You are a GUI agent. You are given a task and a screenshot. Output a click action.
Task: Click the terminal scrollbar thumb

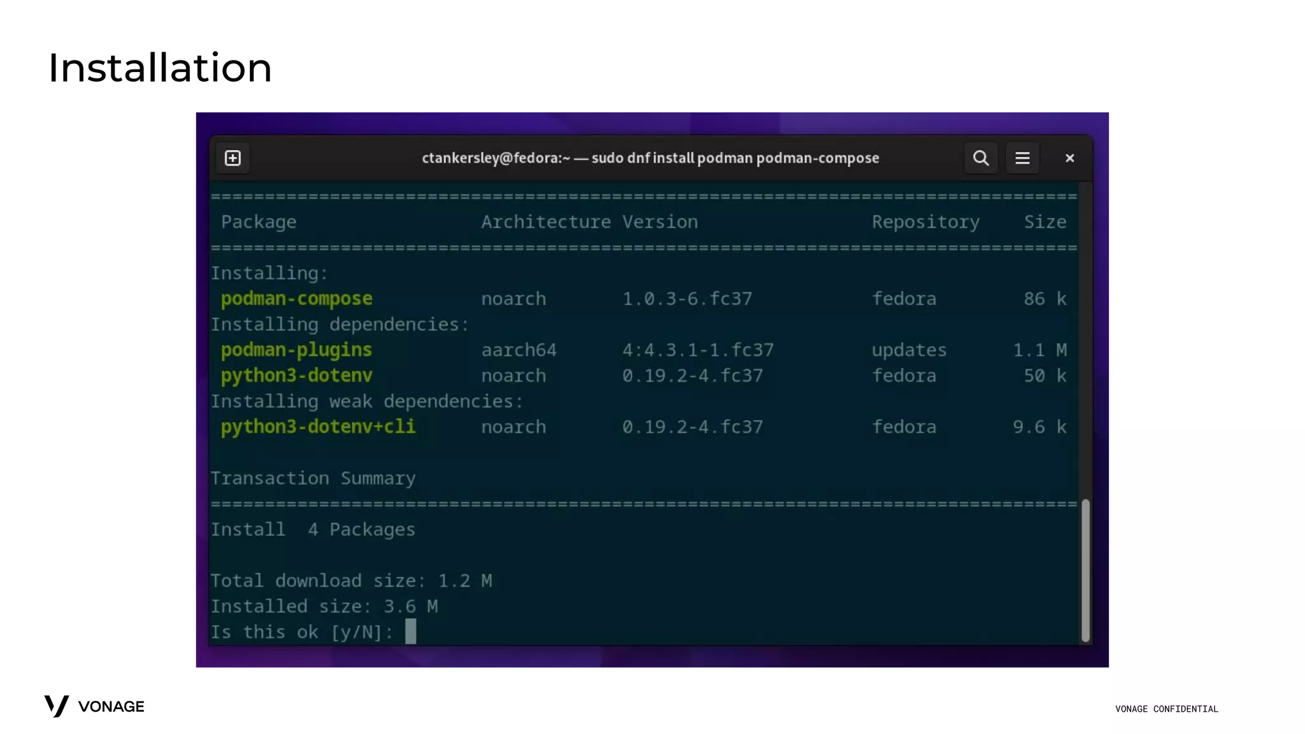(1085, 570)
